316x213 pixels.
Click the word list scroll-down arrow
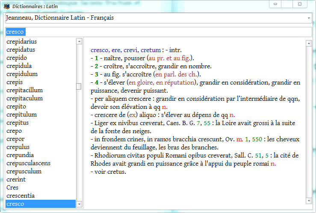79,204
